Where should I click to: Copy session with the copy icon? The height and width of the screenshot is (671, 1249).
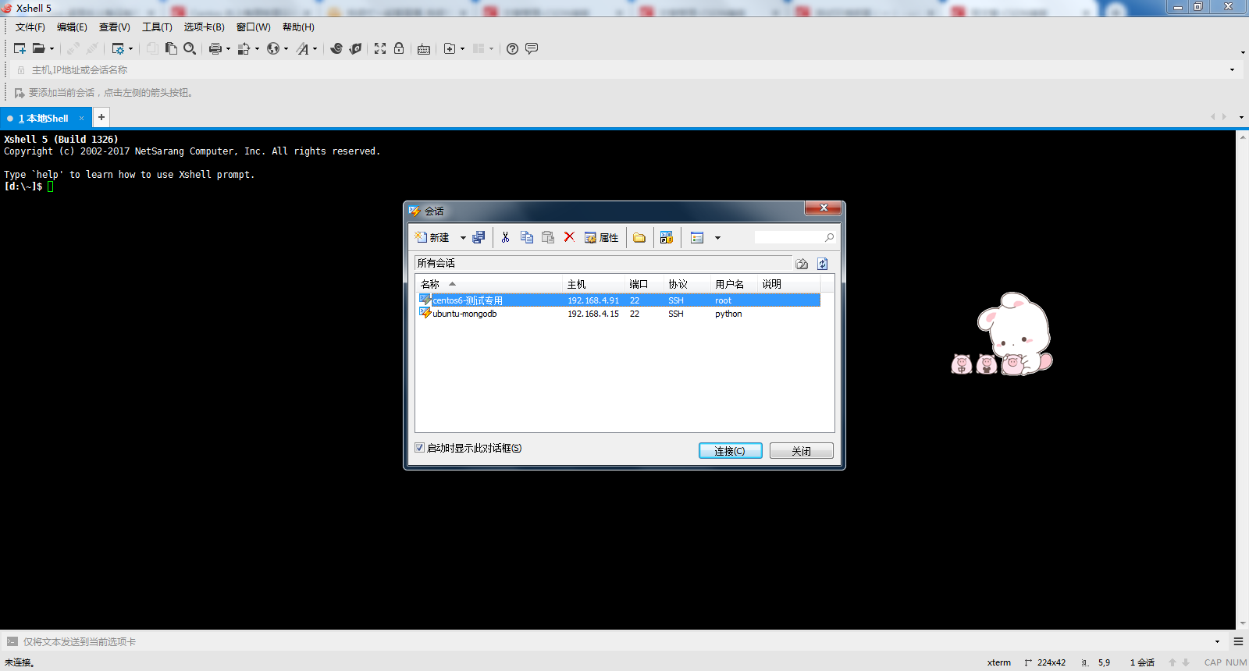coord(527,237)
